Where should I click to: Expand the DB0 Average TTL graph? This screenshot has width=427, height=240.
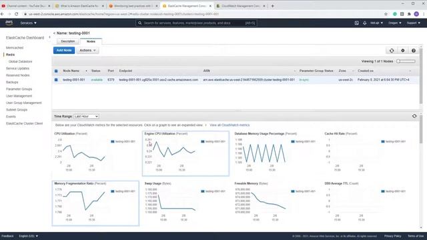coord(366,203)
